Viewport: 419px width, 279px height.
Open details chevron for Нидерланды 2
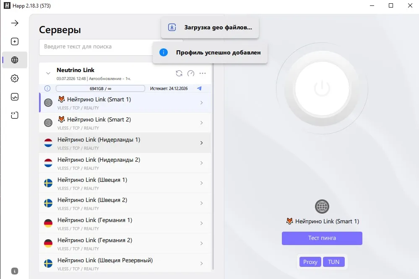point(201,163)
